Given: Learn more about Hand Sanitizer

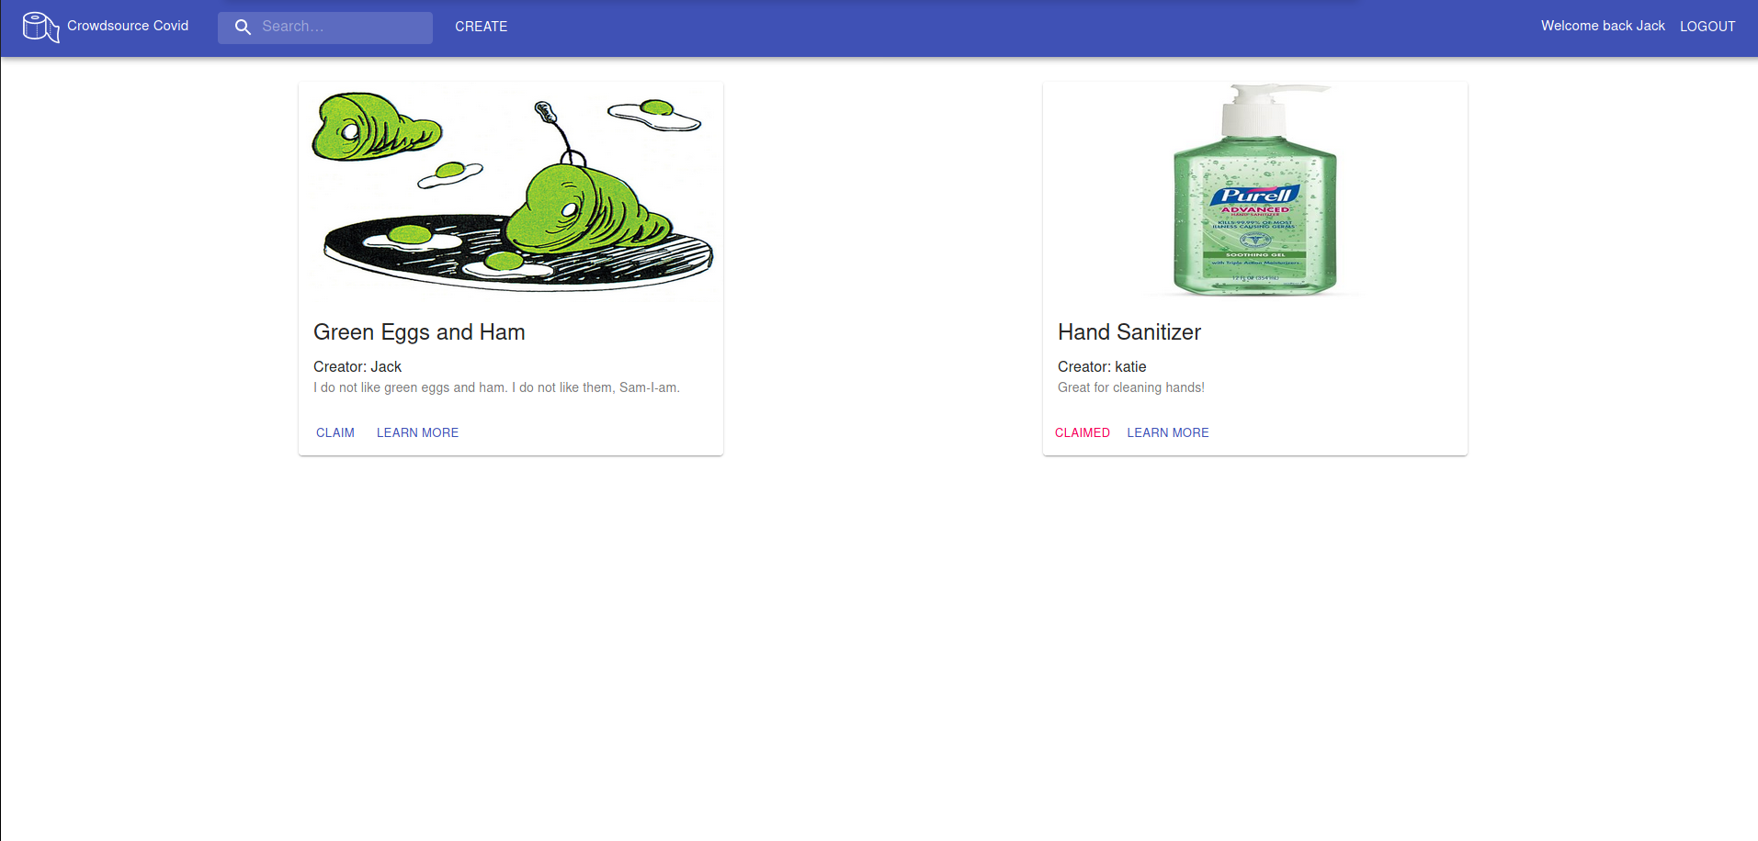Looking at the screenshot, I should point(1168,432).
